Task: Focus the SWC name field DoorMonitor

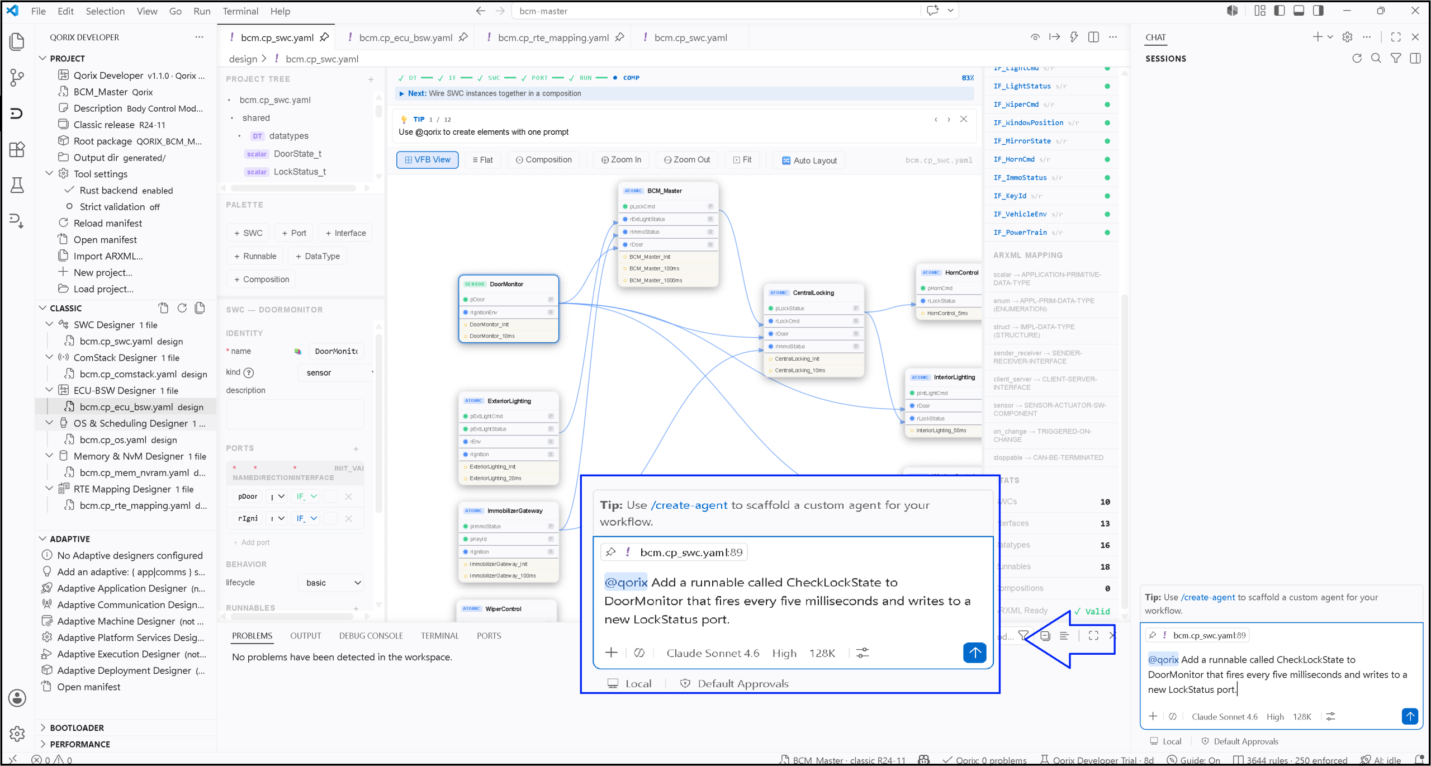Action: [337, 352]
